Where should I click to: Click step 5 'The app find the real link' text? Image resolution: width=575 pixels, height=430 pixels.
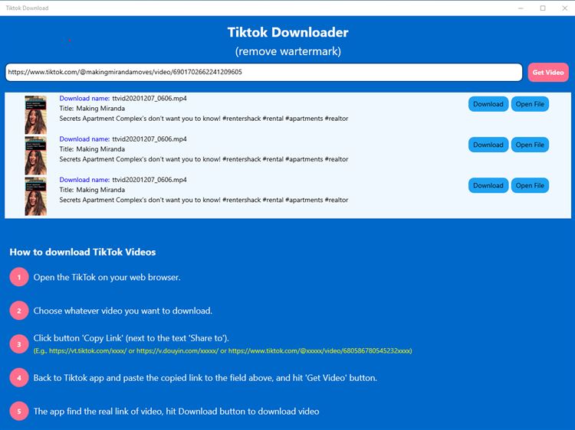176,412
